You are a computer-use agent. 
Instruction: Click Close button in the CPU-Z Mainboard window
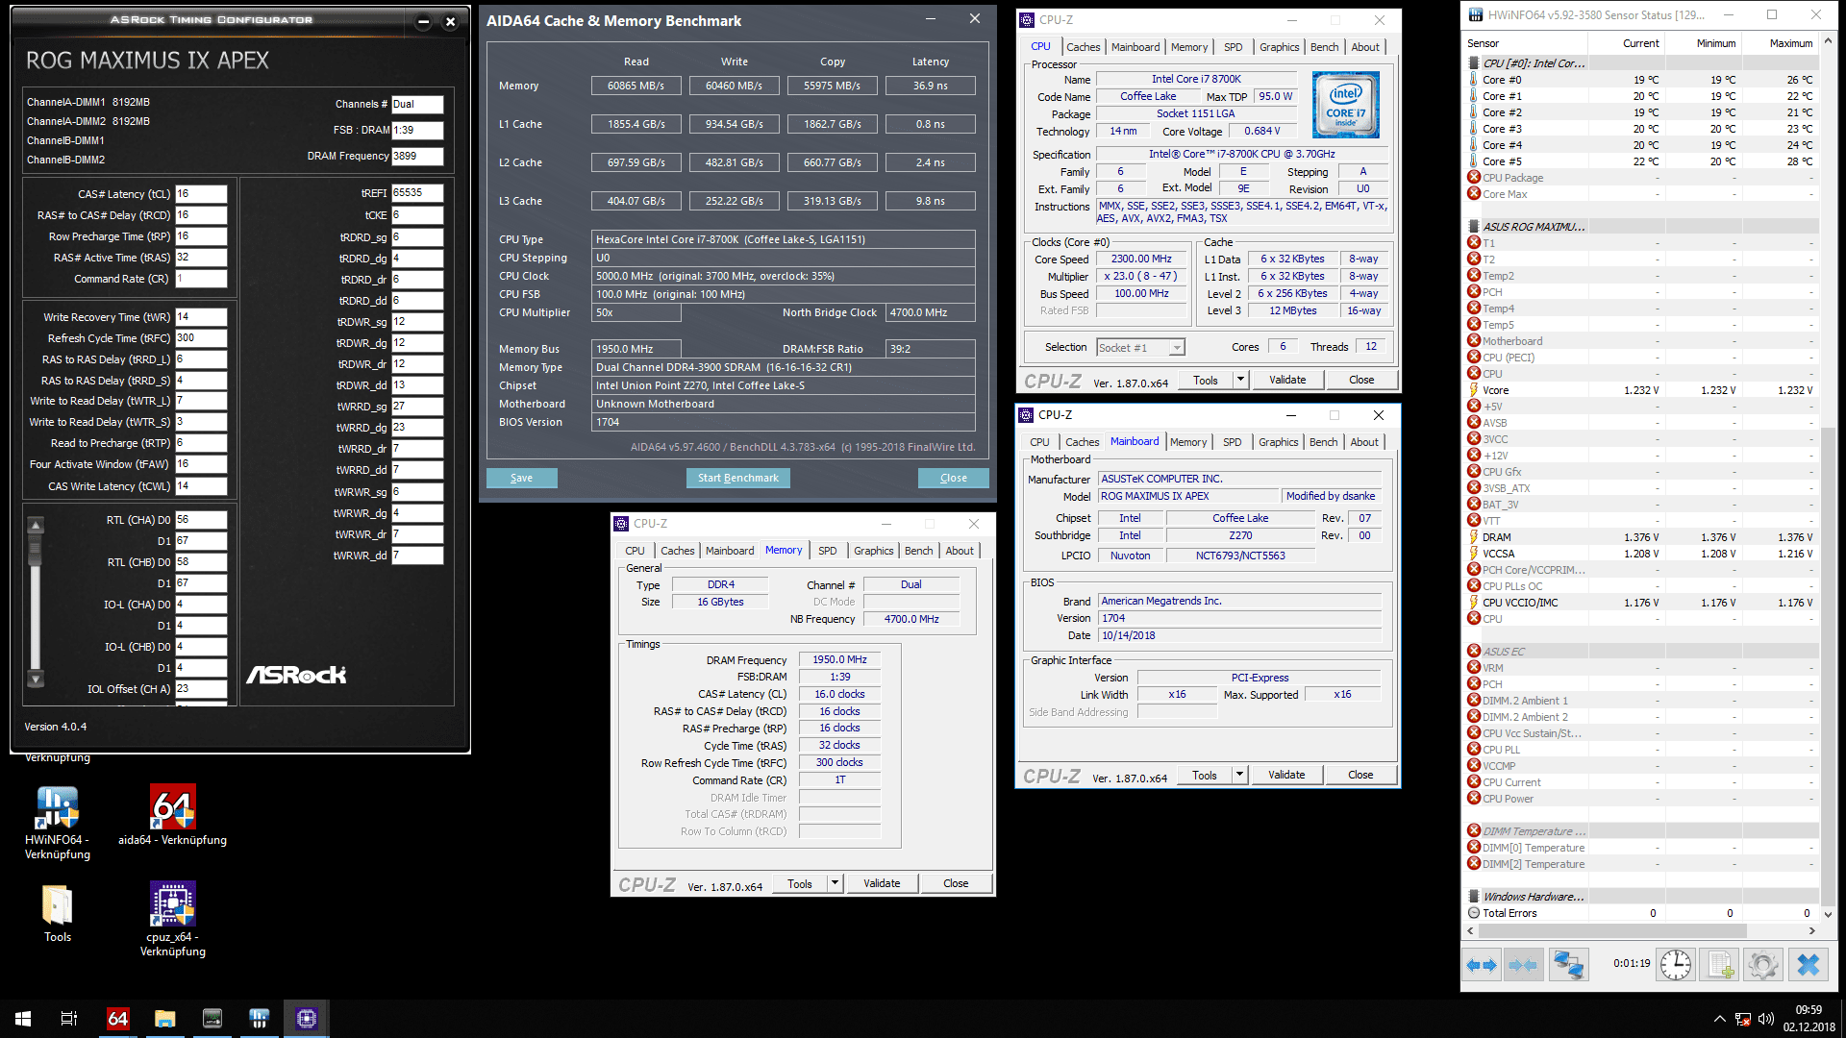click(1360, 775)
